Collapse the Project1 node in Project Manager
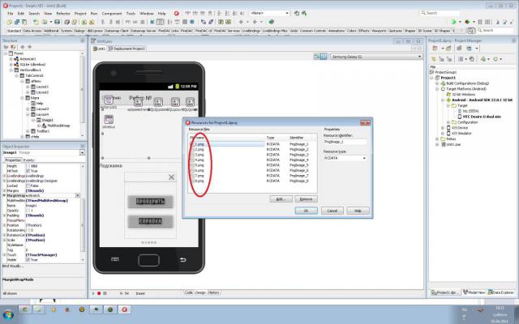 (x=432, y=78)
